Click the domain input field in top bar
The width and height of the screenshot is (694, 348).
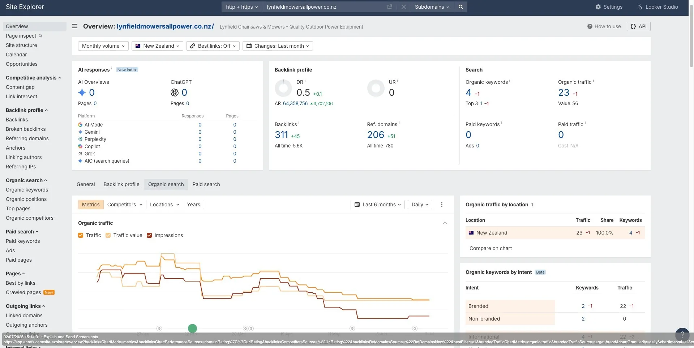pos(325,7)
